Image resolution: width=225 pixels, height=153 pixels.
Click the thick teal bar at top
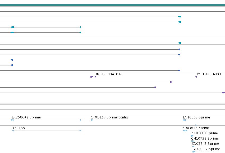113,5
